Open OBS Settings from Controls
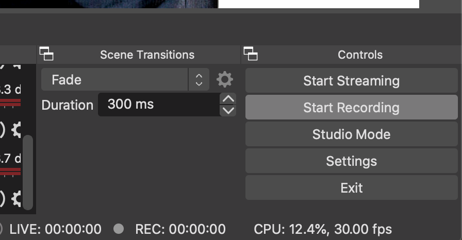The height and width of the screenshot is (240, 462). tap(352, 161)
